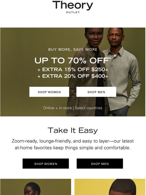Click the Zoom-ready lounge-friendly description paragraph

(x=73, y=144)
